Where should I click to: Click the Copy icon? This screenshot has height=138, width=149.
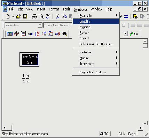(x=64, y=16)
